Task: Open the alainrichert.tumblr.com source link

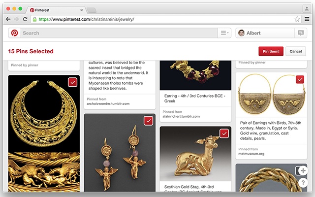Action: coord(181,116)
